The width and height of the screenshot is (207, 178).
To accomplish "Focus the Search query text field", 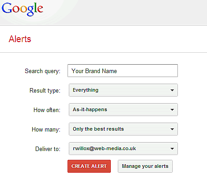I will 123,71.
